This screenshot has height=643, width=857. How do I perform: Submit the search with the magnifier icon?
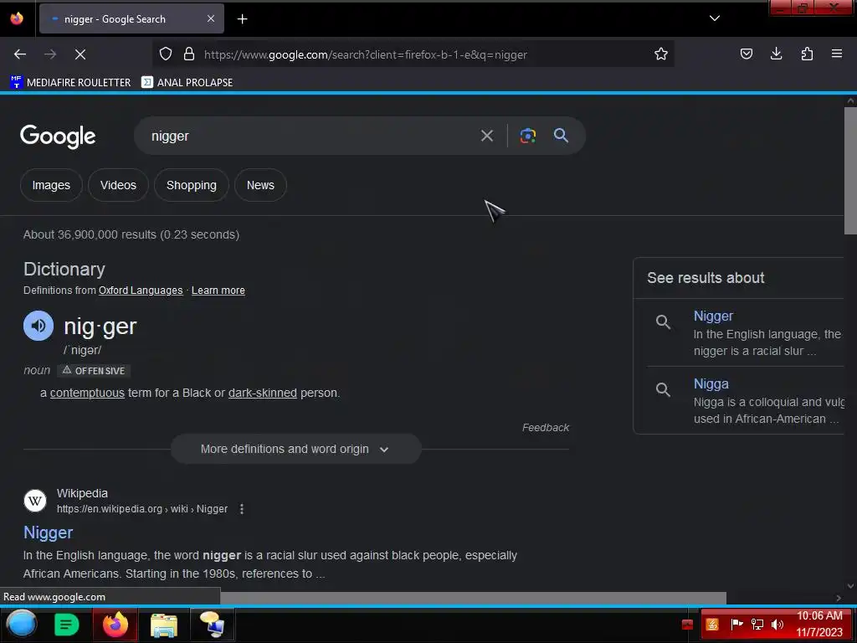pyautogui.click(x=562, y=136)
